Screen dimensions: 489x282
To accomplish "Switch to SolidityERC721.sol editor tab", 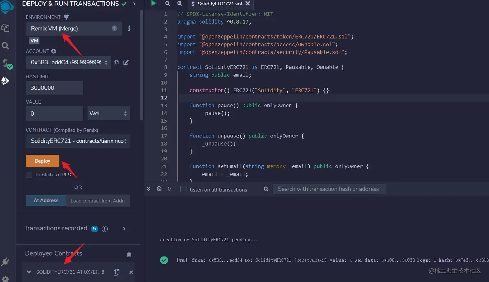I will (220, 4).
